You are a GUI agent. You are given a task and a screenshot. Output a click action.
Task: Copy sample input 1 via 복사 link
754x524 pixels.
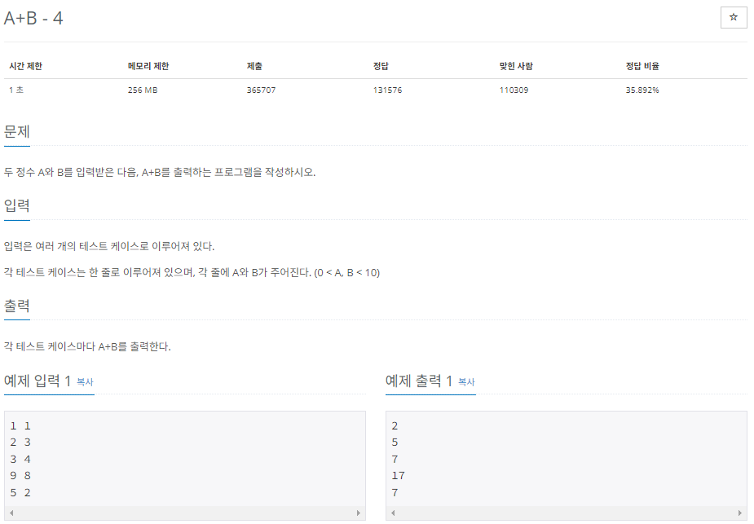(x=85, y=382)
